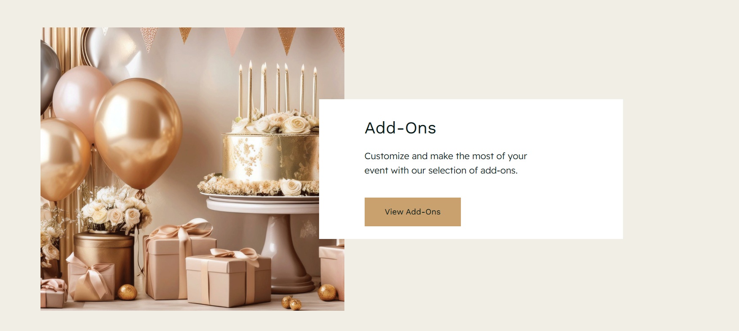739x331 pixels.
Task: Click the View Add-Ons button
Action: tap(412, 212)
